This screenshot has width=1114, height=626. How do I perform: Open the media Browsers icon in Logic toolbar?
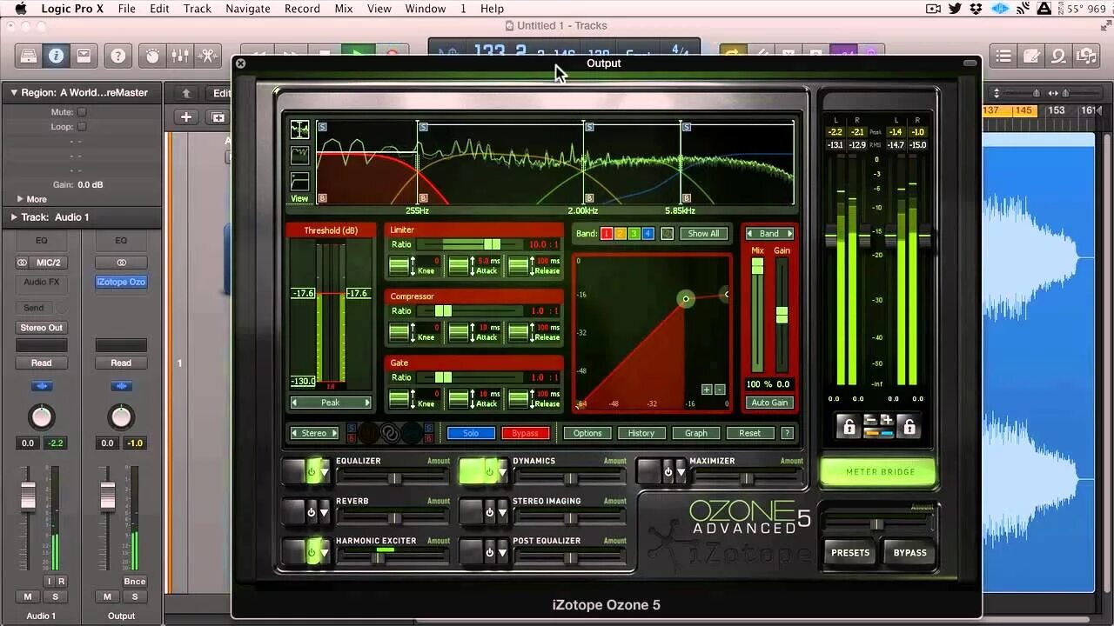tap(1086, 56)
